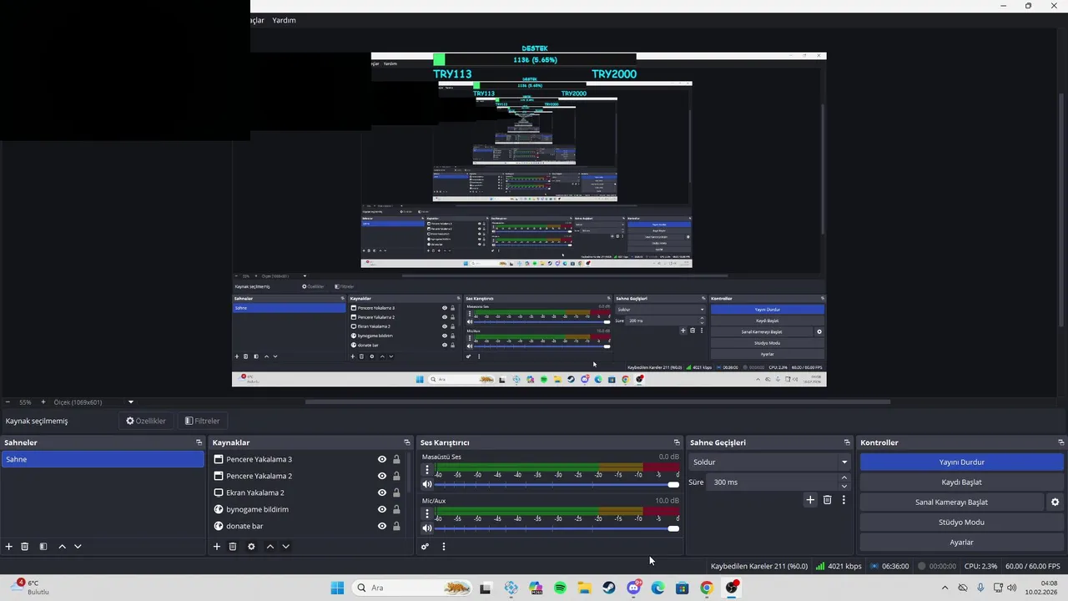The height and width of the screenshot is (601, 1068).
Task: Click Süre 300 ms input field
Action: (772, 482)
